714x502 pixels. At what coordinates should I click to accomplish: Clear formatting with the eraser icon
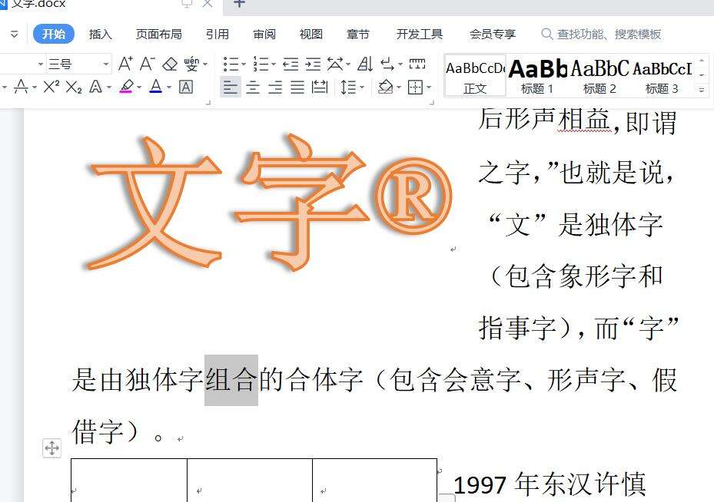tap(170, 64)
